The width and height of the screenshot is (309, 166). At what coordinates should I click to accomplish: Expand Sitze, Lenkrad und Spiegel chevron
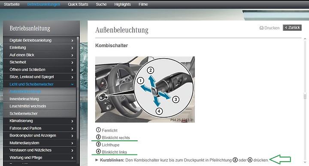pyautogui.click(x=73, y=77)
